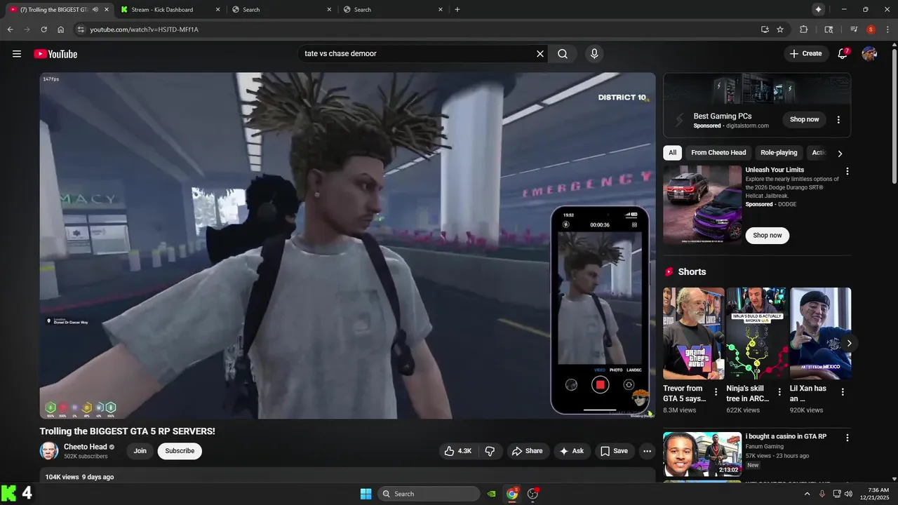Image resolution: width=898 pixels, height=505 pixels.
Task: Bookmark this page with the star
Action: 780,29
